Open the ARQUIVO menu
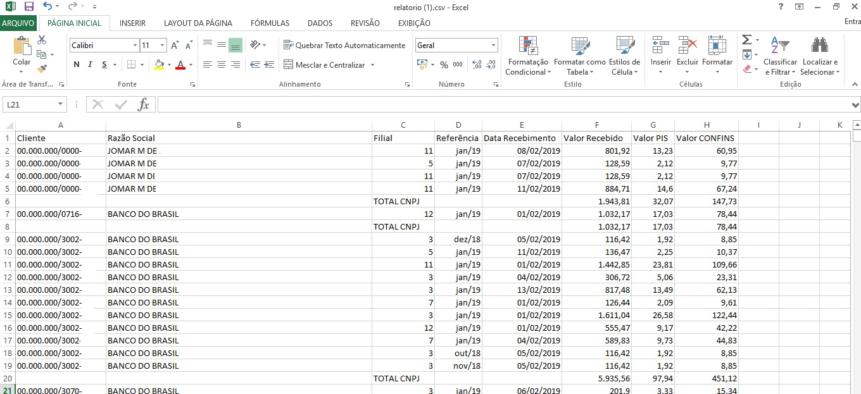Viewport: 861px width, 394px height. [x=18, y=23]
